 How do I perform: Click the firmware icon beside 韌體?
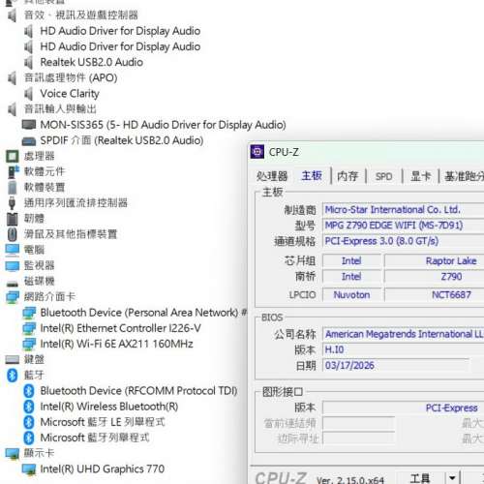(x=13, y=219)
